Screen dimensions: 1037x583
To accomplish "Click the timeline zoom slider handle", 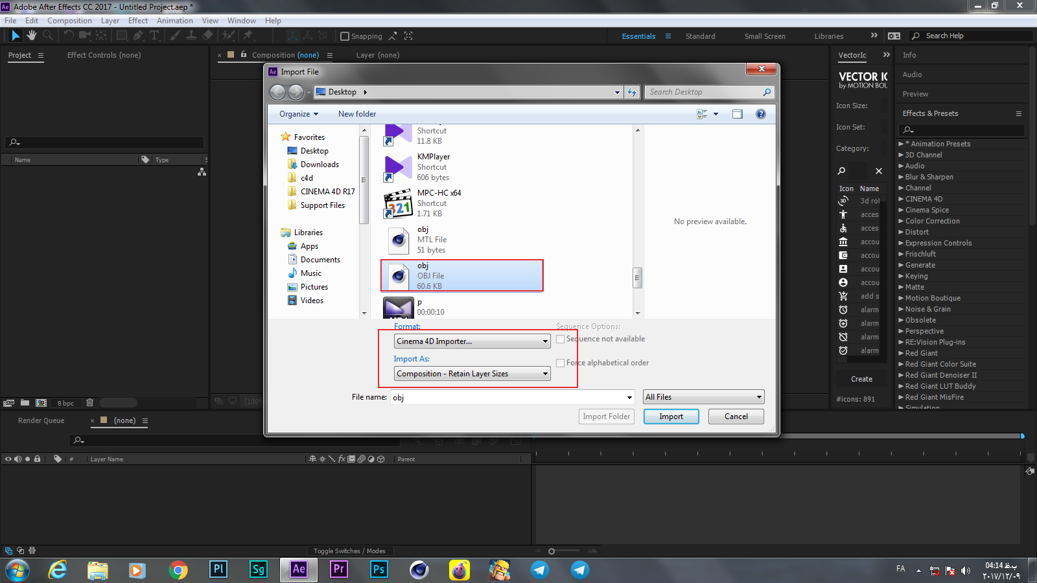I will 552,551.
